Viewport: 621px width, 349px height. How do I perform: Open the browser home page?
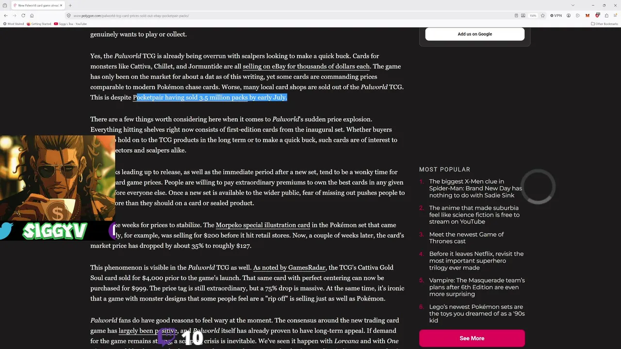click(32, 16)
